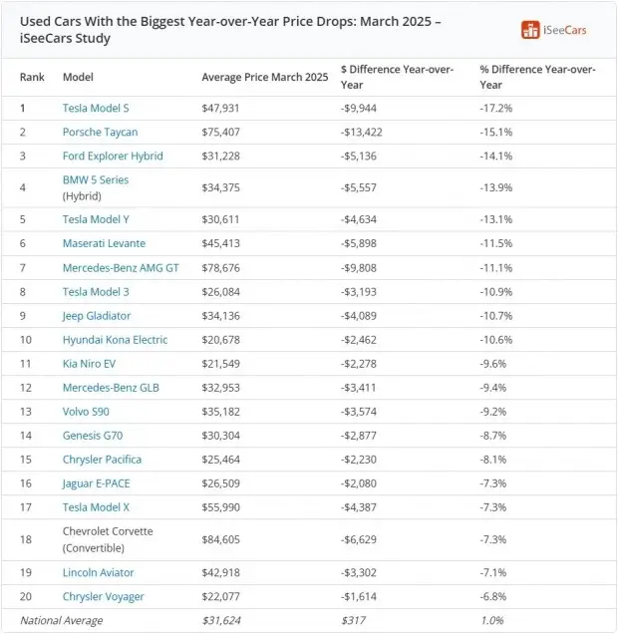618x634 pixels.
Task: Click the Jeep Gladiator link
Action: (x=97, y=316)
